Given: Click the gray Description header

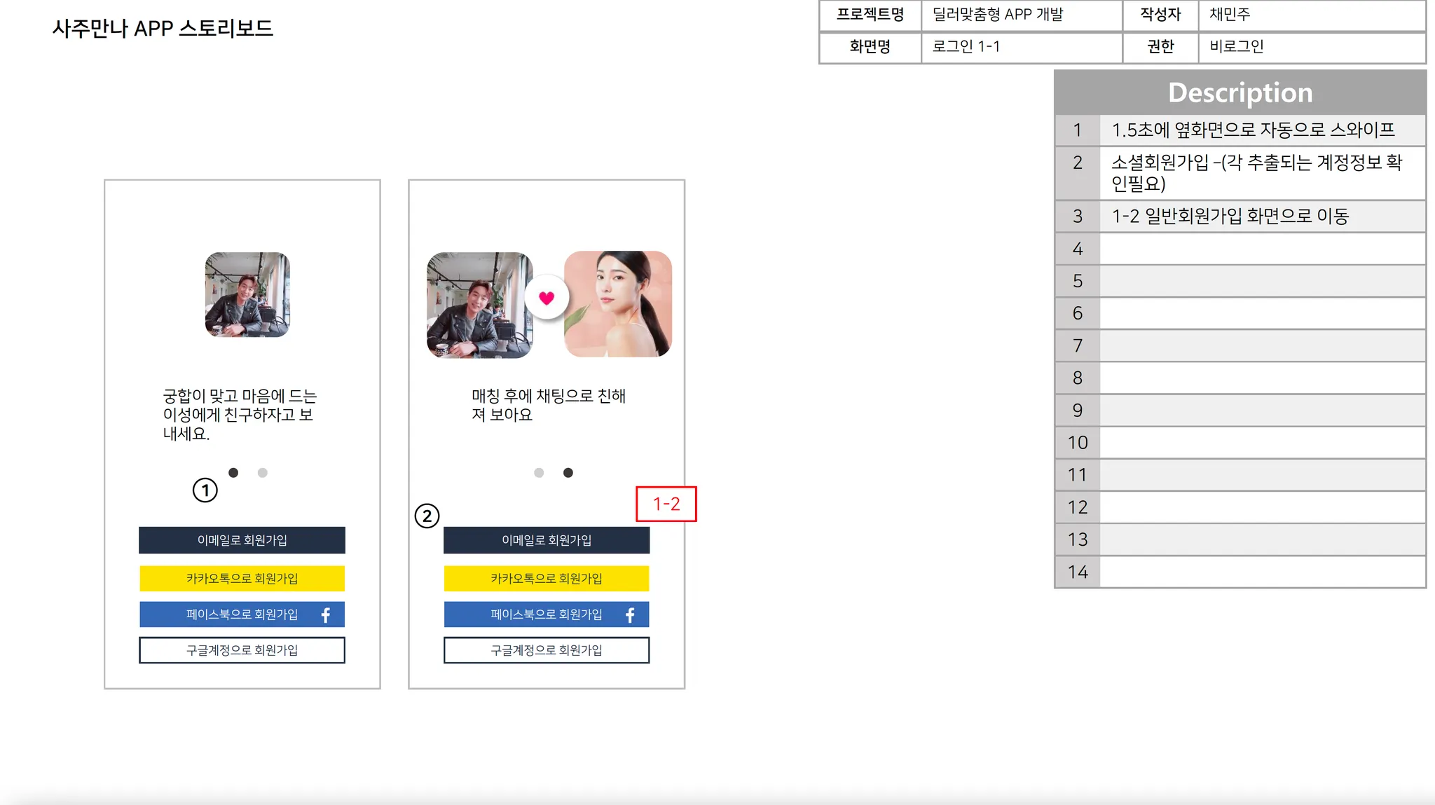Looking at the screenshot, I should pyautogui.click(x=1240, y=92).
